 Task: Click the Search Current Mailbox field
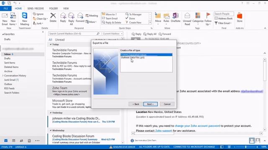pos(72,34)
